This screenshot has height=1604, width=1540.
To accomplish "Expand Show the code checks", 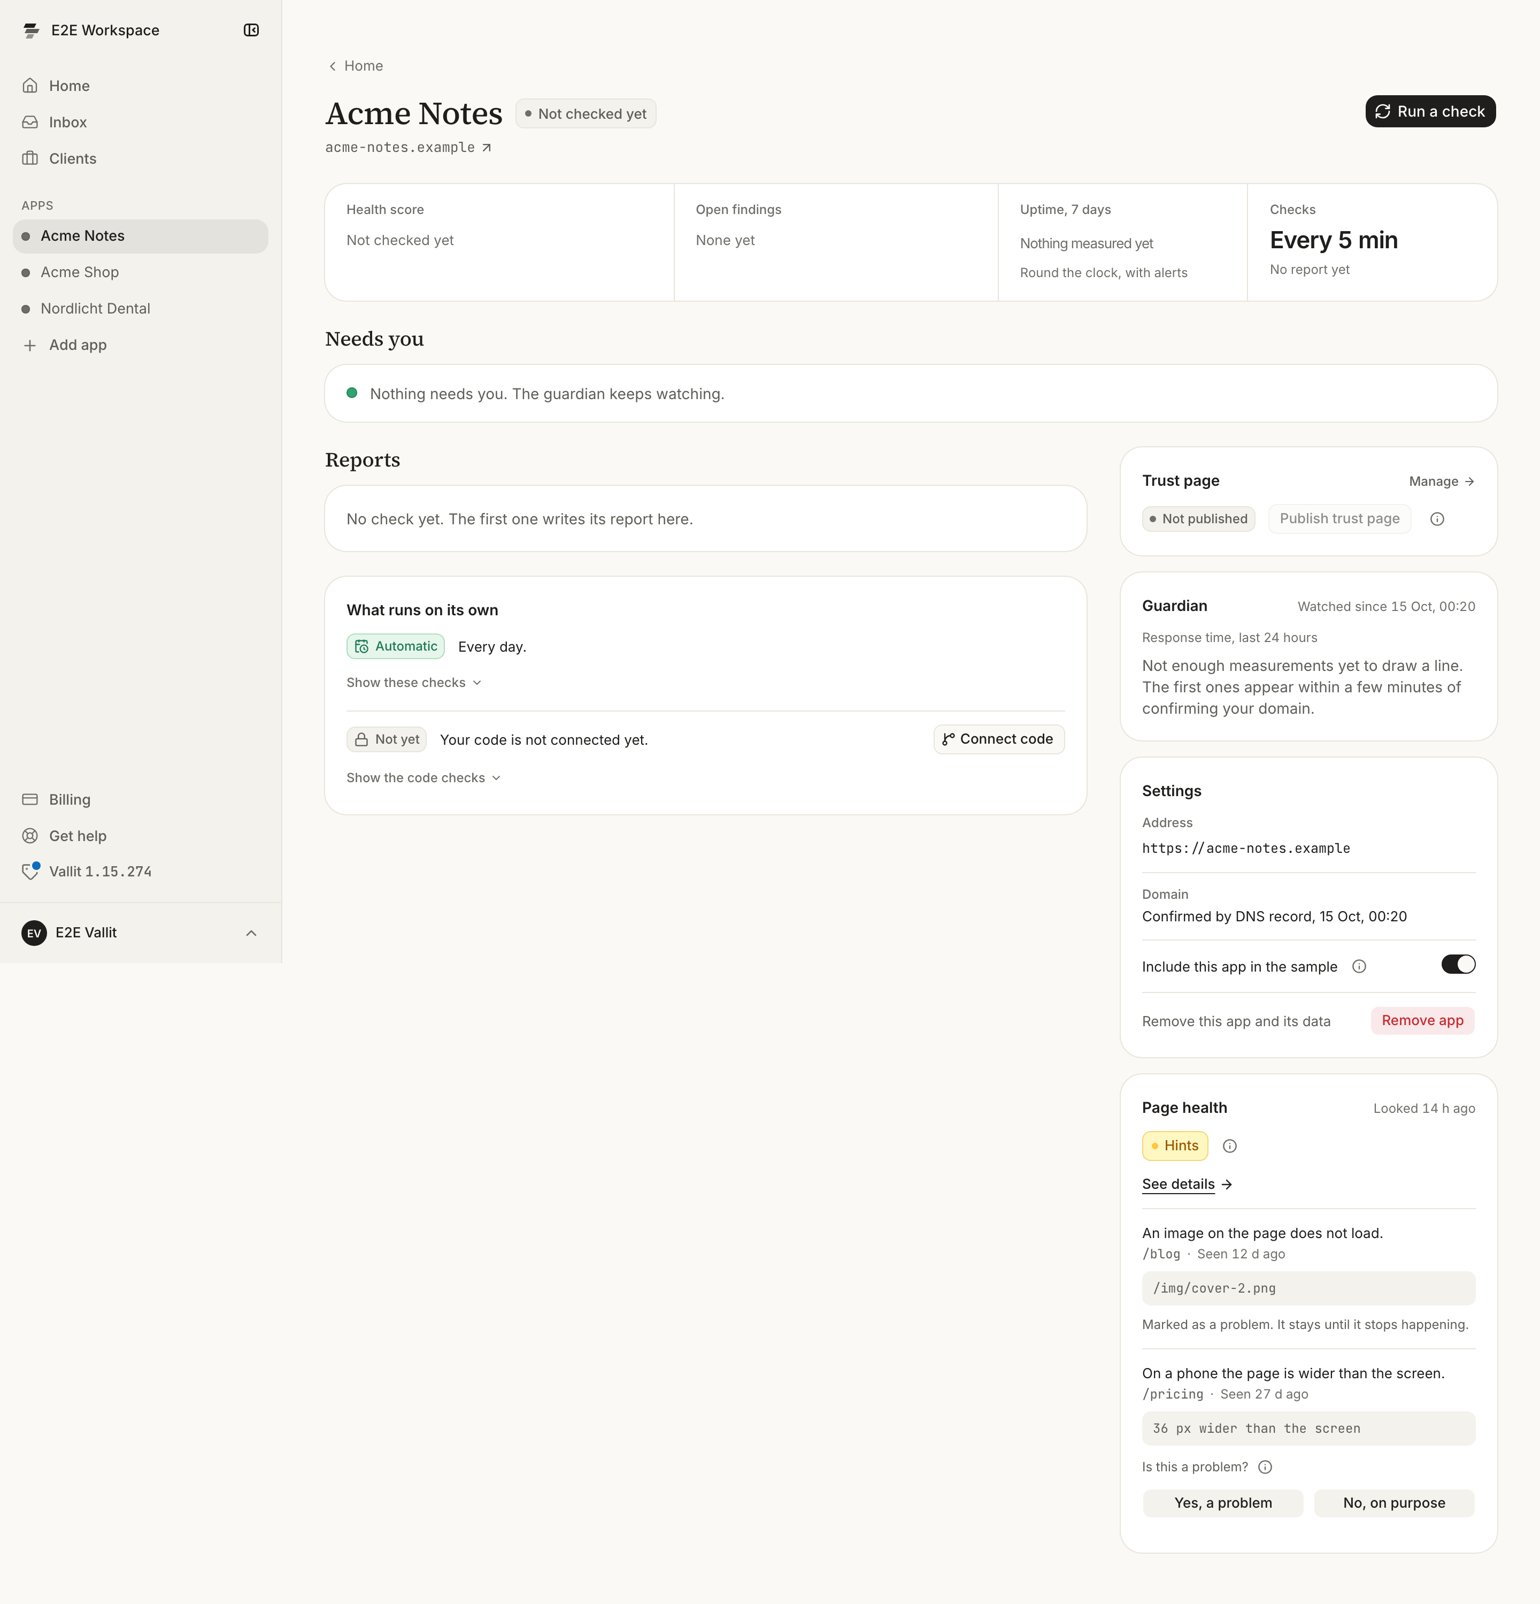I will 423,777.
